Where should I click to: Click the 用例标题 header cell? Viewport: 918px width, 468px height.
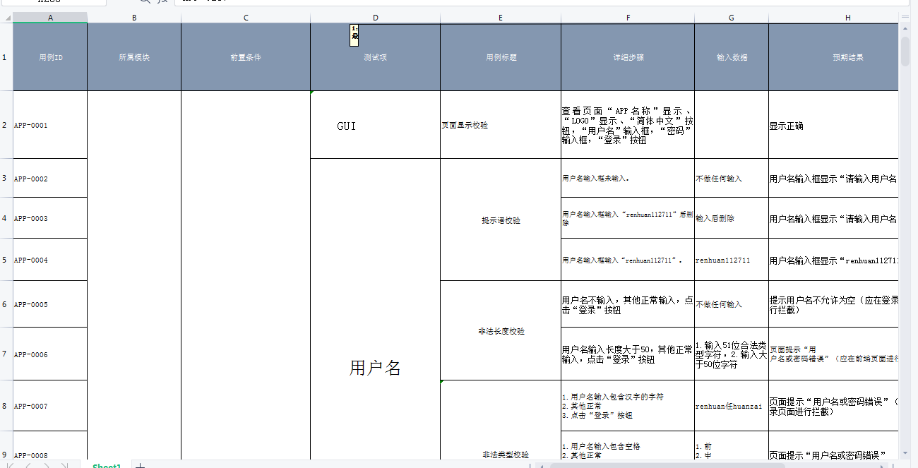coord(501,57)
